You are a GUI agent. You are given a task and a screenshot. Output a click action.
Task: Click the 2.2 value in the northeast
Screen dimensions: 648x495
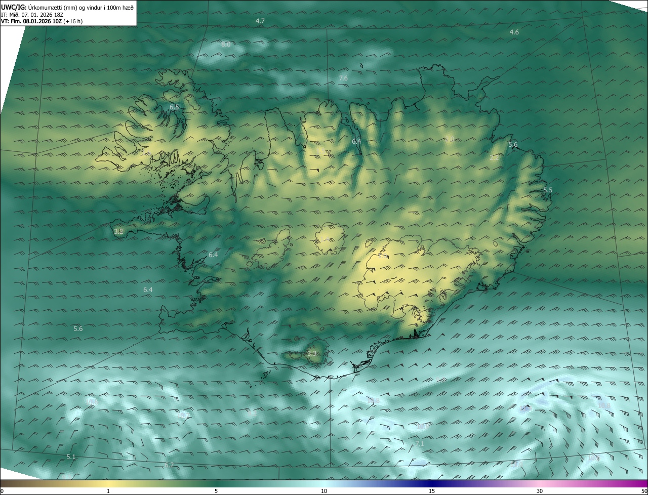pos(495,158)
